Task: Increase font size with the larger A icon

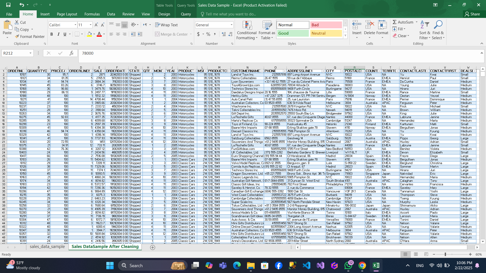Action: click(x=96, y=25)
